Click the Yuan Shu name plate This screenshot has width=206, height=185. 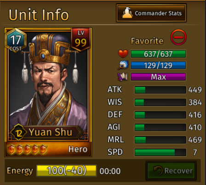tap(51, 132)
